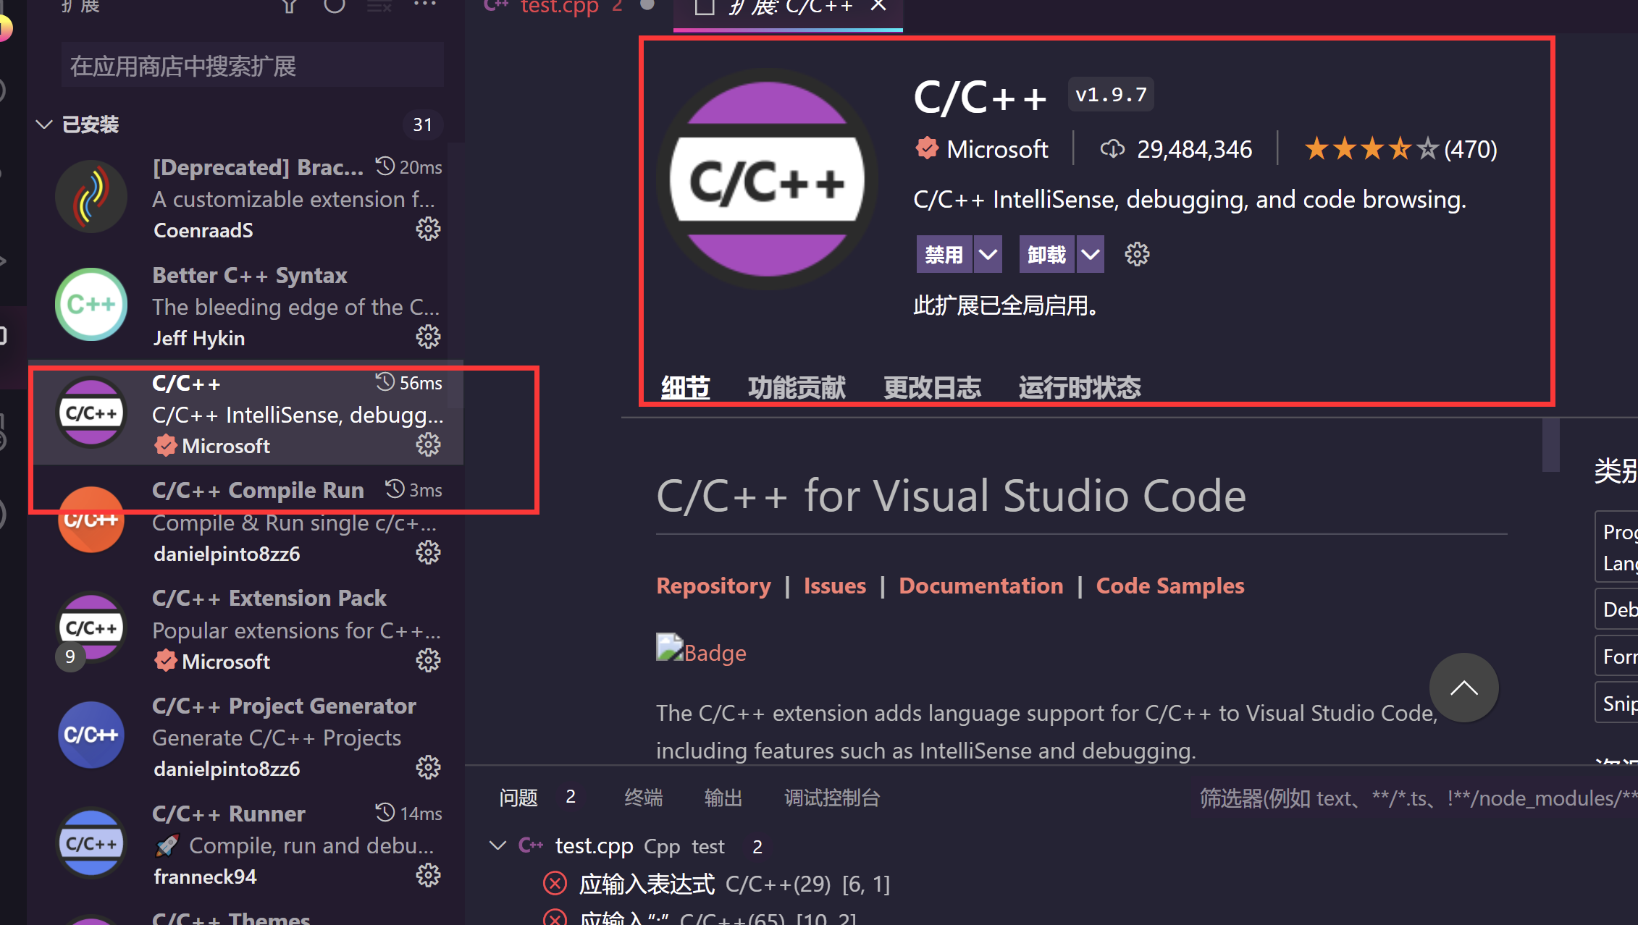Select the C/C++ Compile Run extension entry
The image size is (1638, 925).
tap(245, 520)
